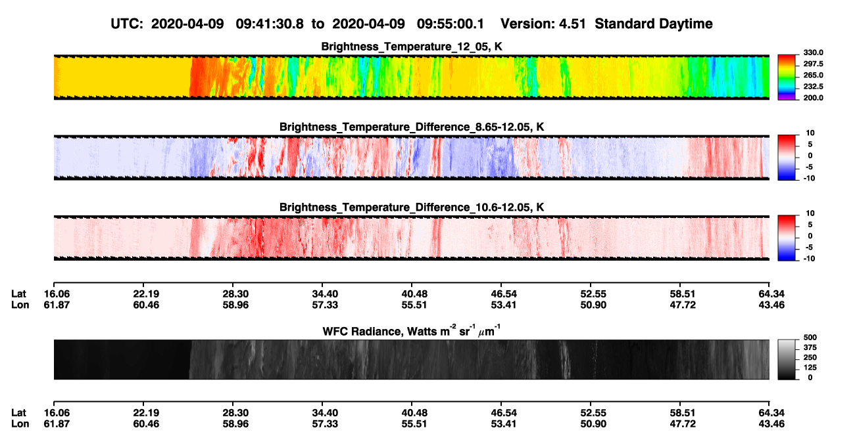Click the 232.5 colorbar tick label

point(813,86)
